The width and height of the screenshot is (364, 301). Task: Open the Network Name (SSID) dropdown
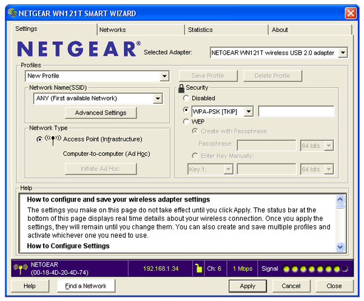click(x=158, y=98)
